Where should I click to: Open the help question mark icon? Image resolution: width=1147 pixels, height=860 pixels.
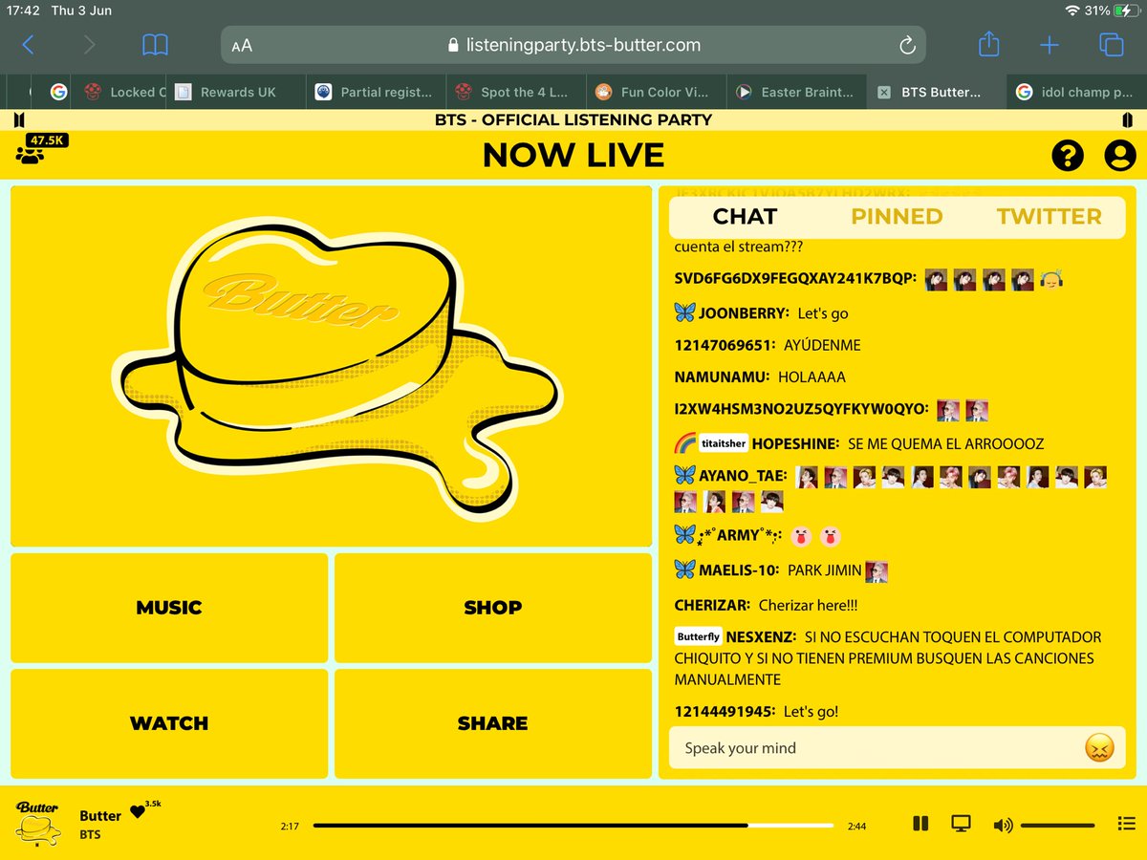(1068, 156)
